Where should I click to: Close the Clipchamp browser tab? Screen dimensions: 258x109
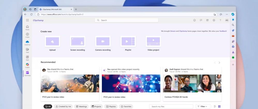tap(71, 9)
